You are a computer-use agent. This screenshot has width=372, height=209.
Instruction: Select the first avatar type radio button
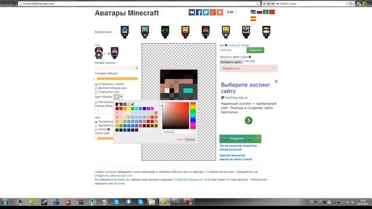click(x=105, y=53)
